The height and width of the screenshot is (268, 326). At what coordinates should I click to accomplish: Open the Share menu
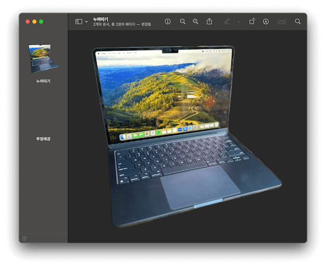tap(209, 21)
